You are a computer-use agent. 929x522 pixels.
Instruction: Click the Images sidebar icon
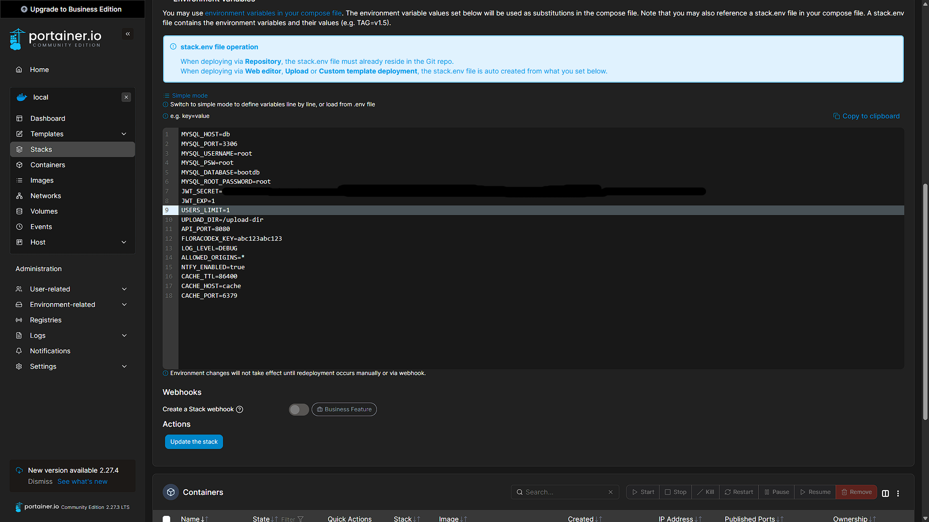point(19,180)
